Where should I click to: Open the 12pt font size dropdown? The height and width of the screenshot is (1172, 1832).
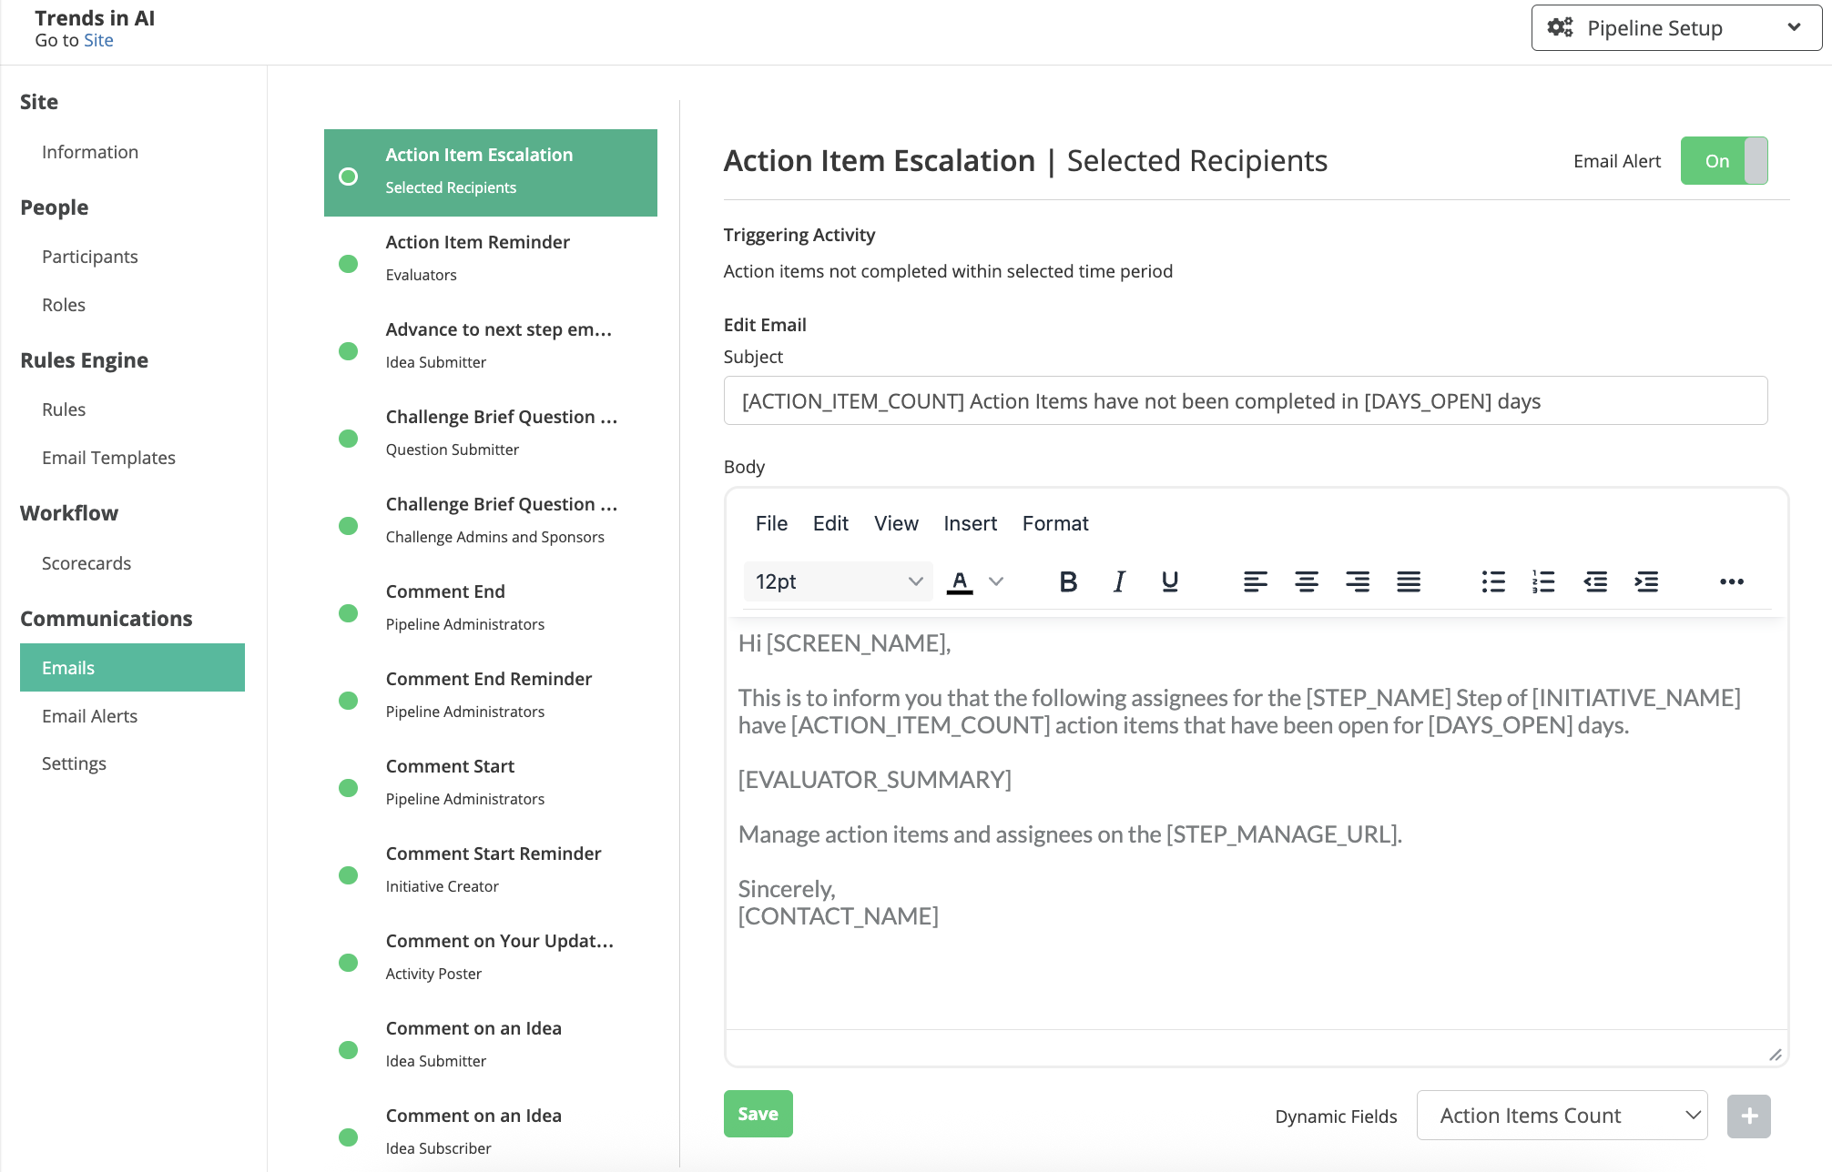click(x=839, y=581)
